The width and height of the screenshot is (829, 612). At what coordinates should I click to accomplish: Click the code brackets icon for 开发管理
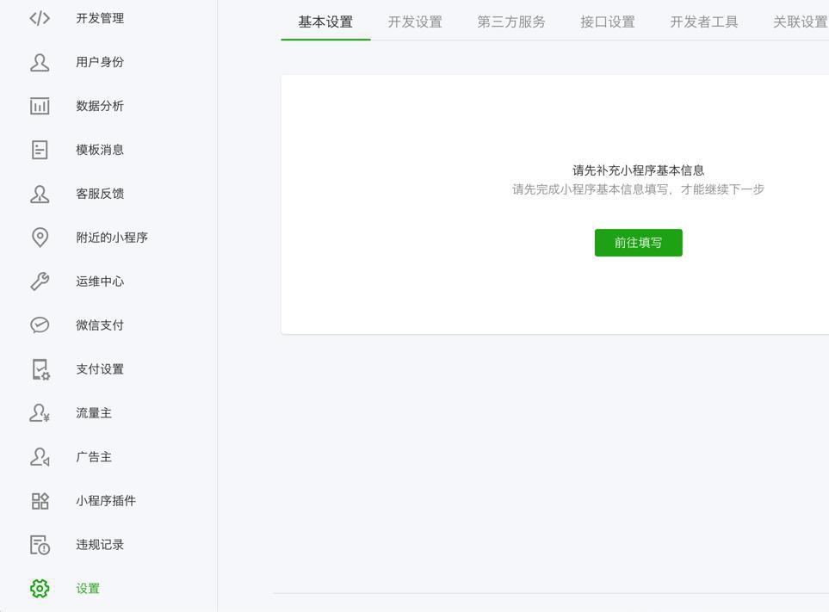click(40, 18)
